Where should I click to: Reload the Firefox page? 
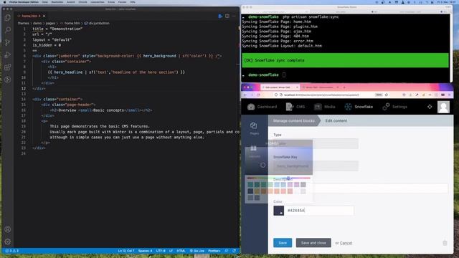[x=258, y=95]
